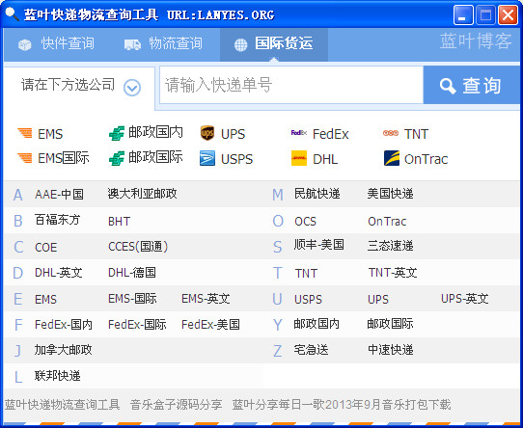Viewport: 523px width, 428px height.
Task: Choose the UPS shield logo
Action: (207, 133)
